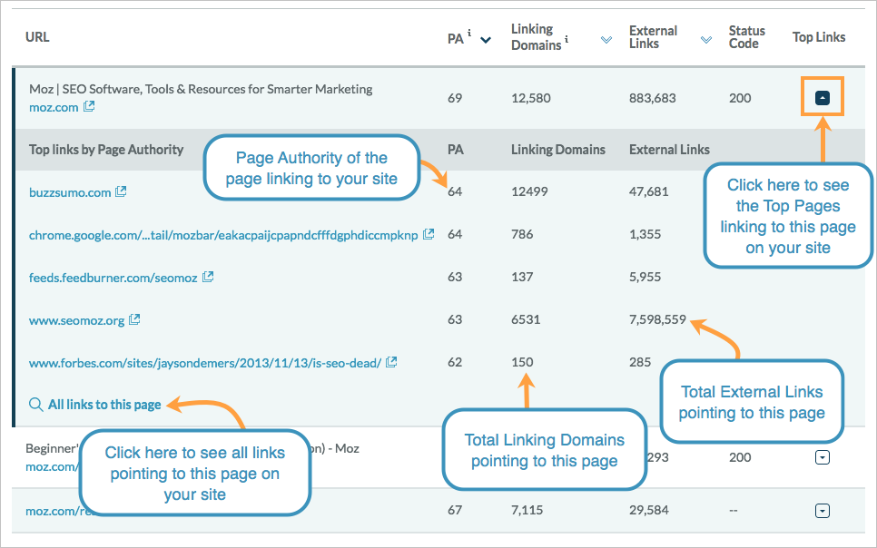Open feeds.feedburner.com/seomoz link
The width and height of the screenshot is (877, 548).
[113, 278]
